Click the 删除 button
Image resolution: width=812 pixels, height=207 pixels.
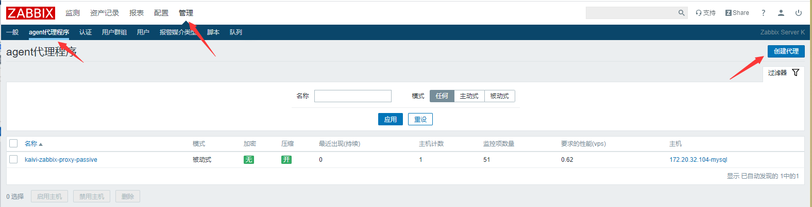[128, 196]
